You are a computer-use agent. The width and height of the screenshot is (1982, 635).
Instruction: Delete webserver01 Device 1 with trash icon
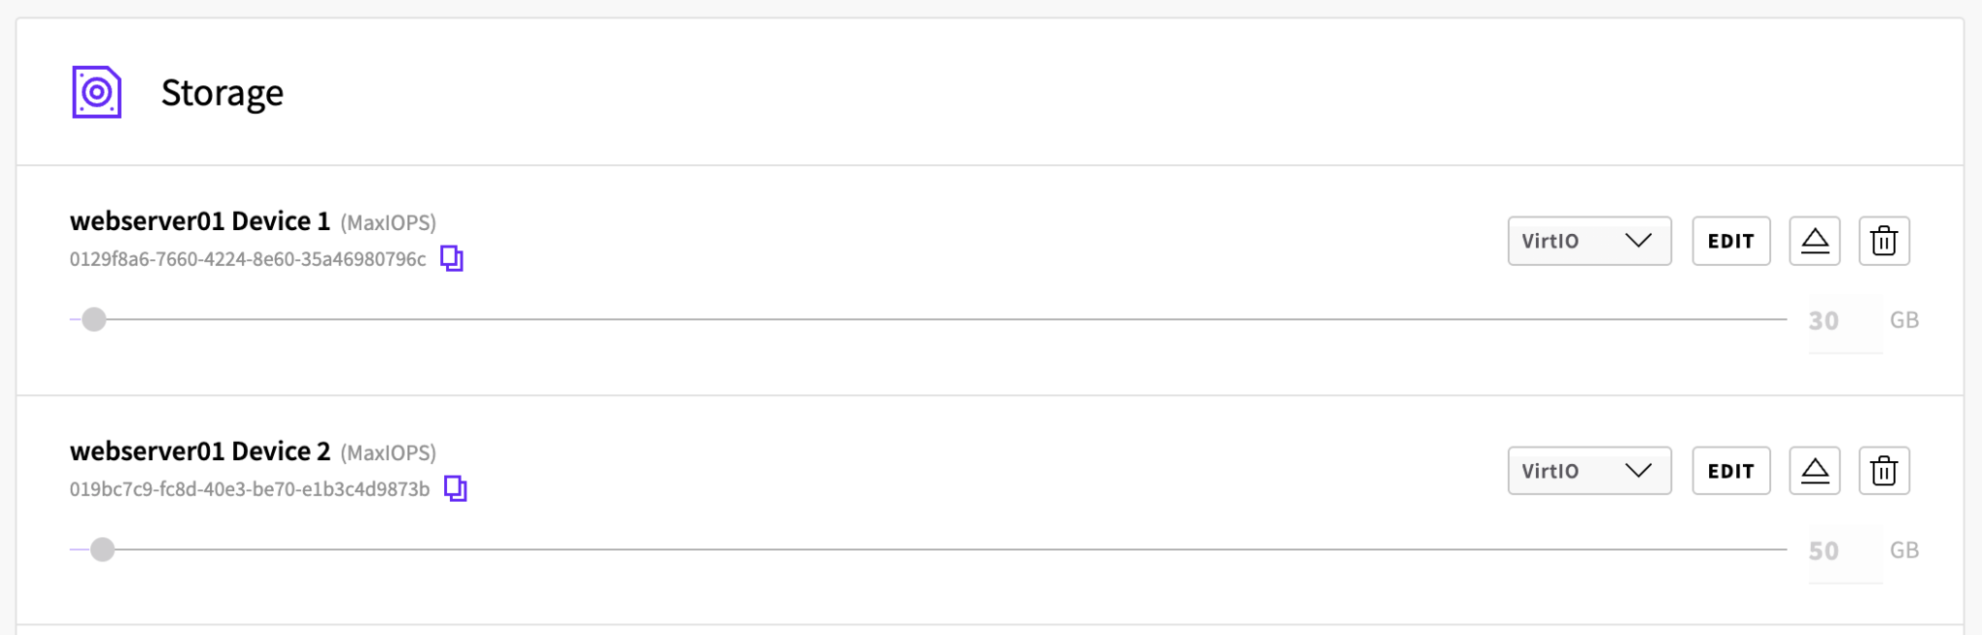pyautogui.click(x=1883, y=241)
